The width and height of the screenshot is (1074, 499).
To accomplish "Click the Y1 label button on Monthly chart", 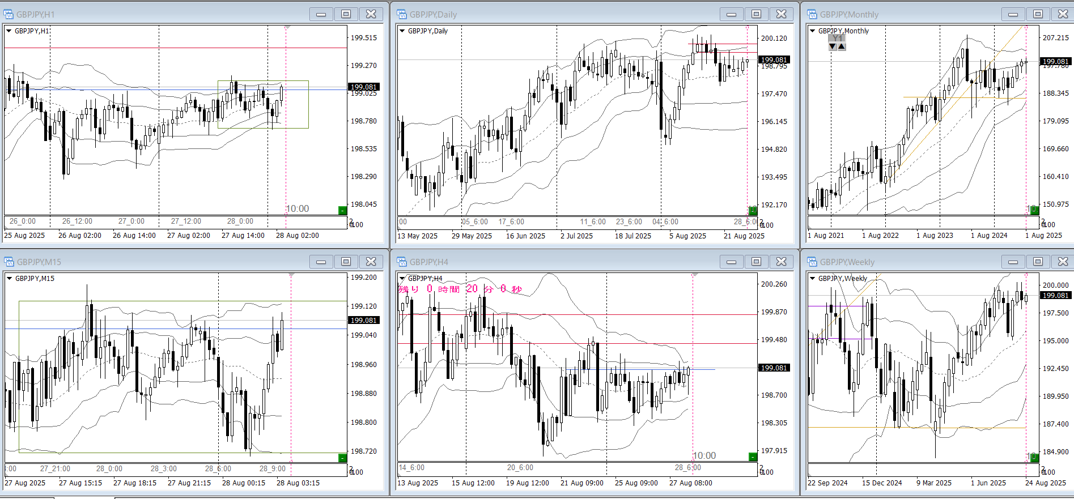I will [837, 39].
